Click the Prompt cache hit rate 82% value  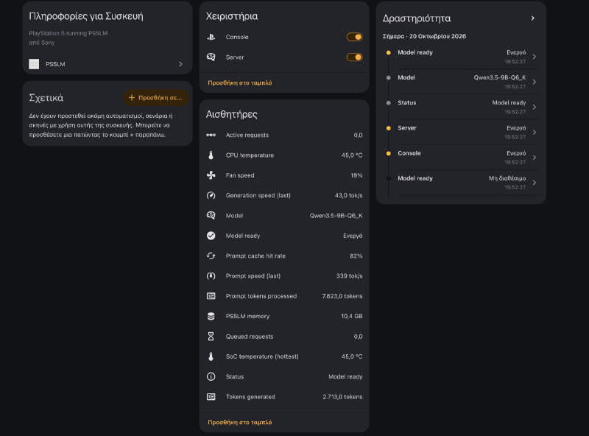(356, 256)
